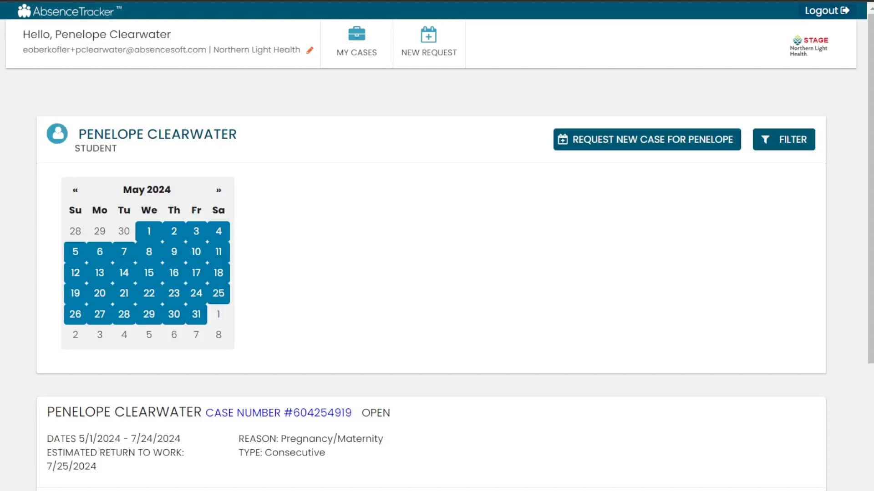Click the Logout exit icon
Viewport: 874px width, 491px height.
[845, 10]
